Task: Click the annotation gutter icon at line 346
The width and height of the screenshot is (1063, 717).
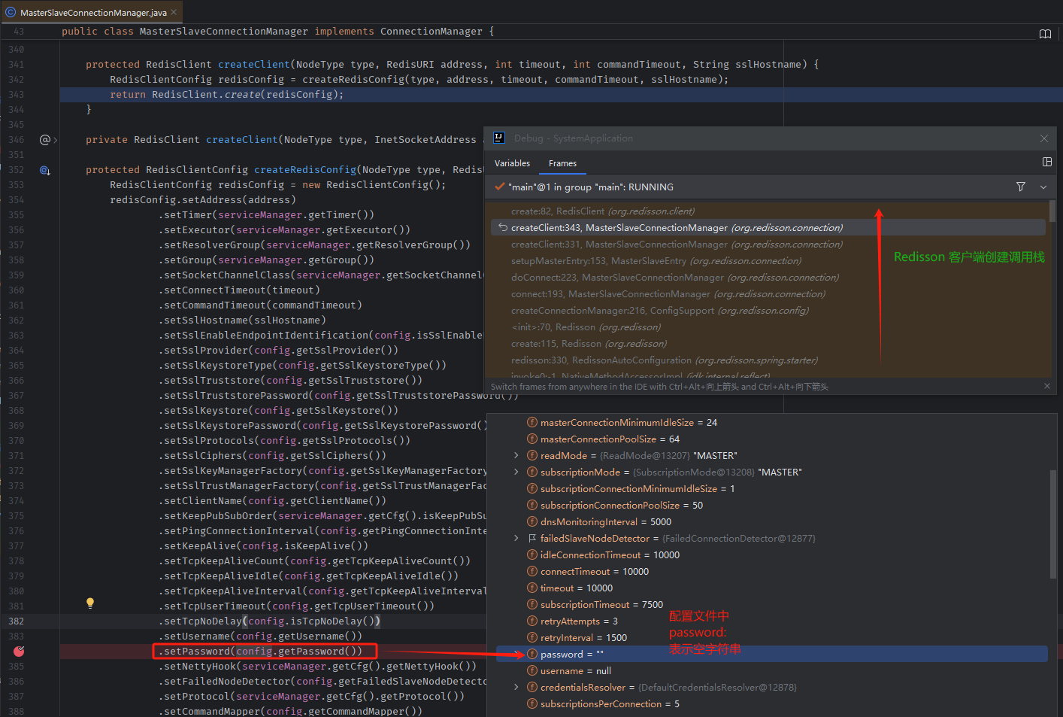Action: coord(44,139)
